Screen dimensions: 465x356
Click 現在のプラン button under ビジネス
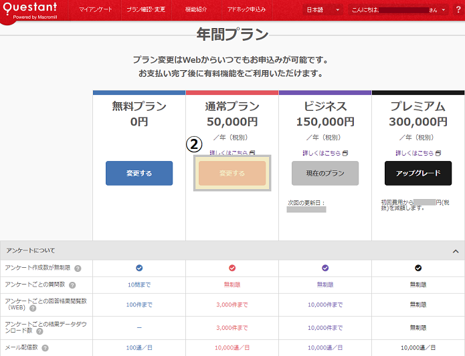(325, 173)
